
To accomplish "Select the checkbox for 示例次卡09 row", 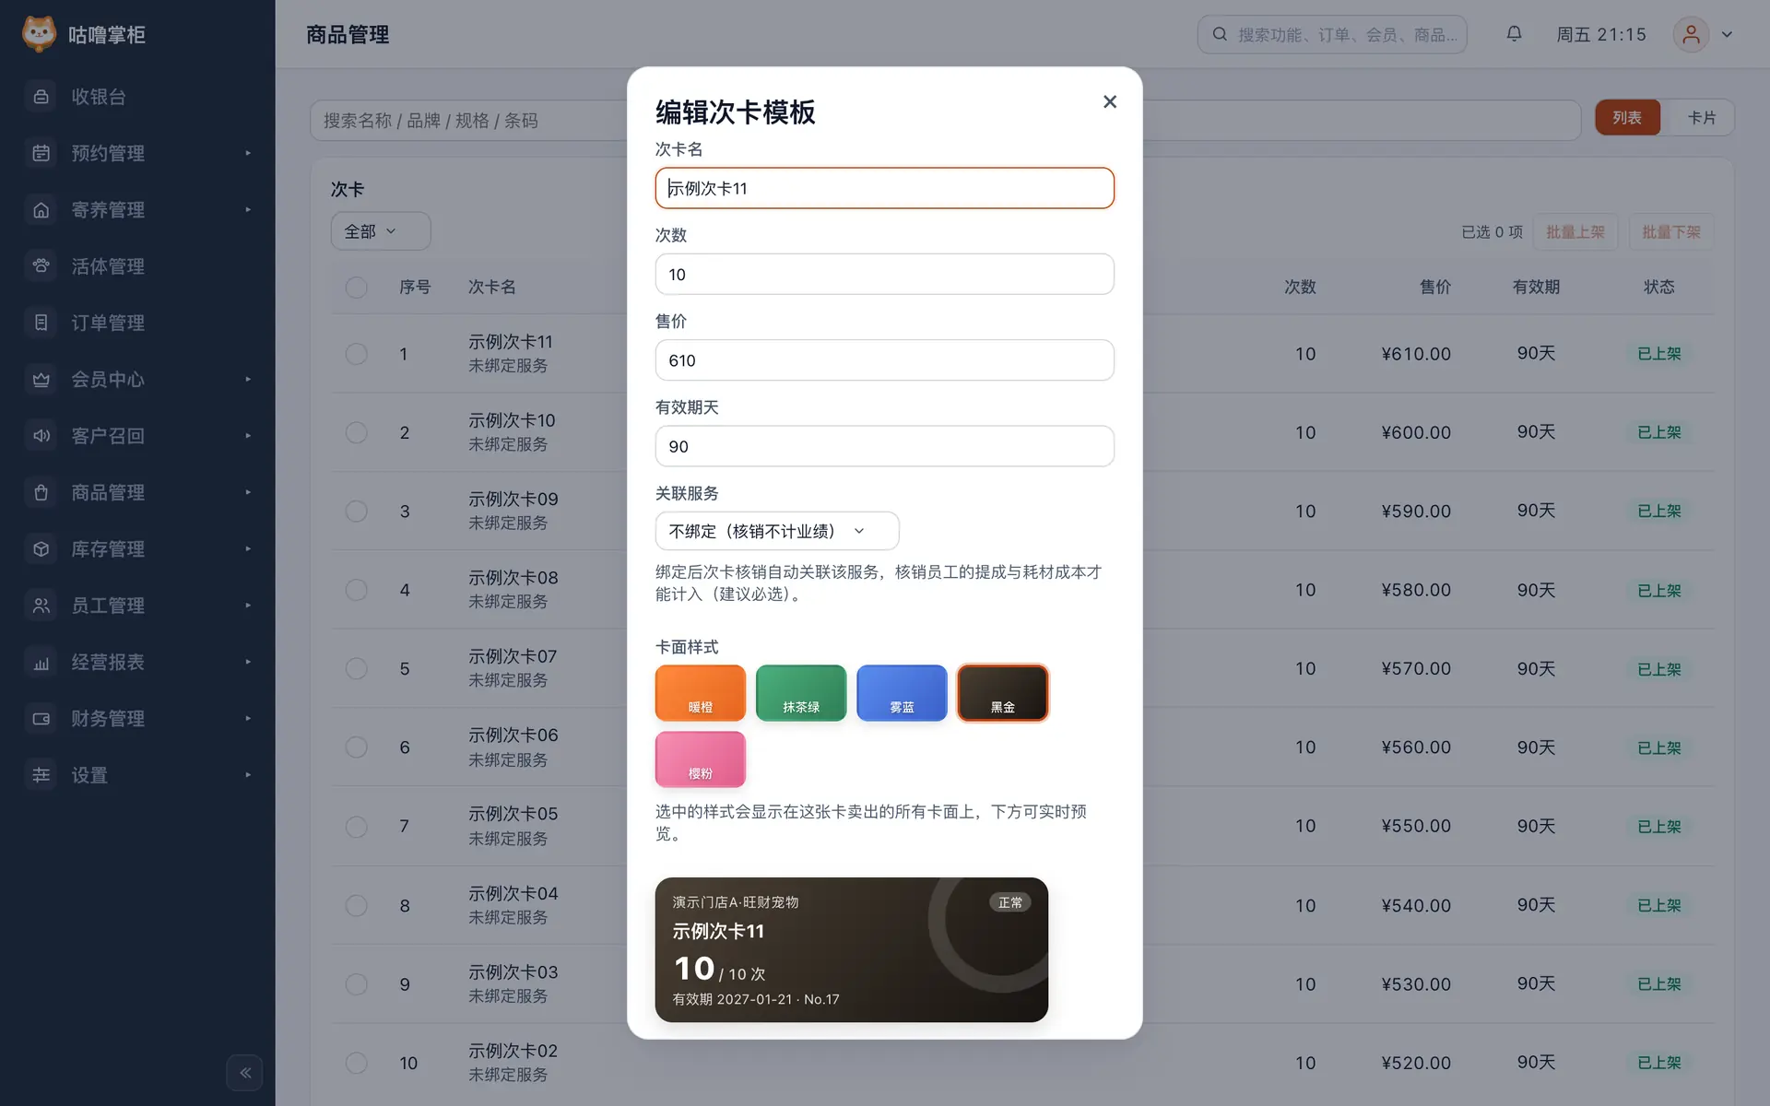I will [356, 512].
